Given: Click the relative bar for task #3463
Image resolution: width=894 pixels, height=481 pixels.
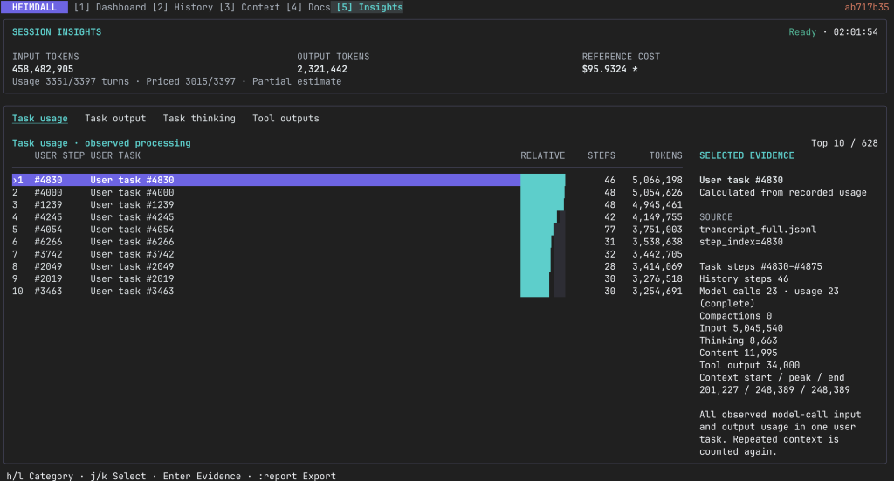Looking at the screenshot, I should point(543,292).
